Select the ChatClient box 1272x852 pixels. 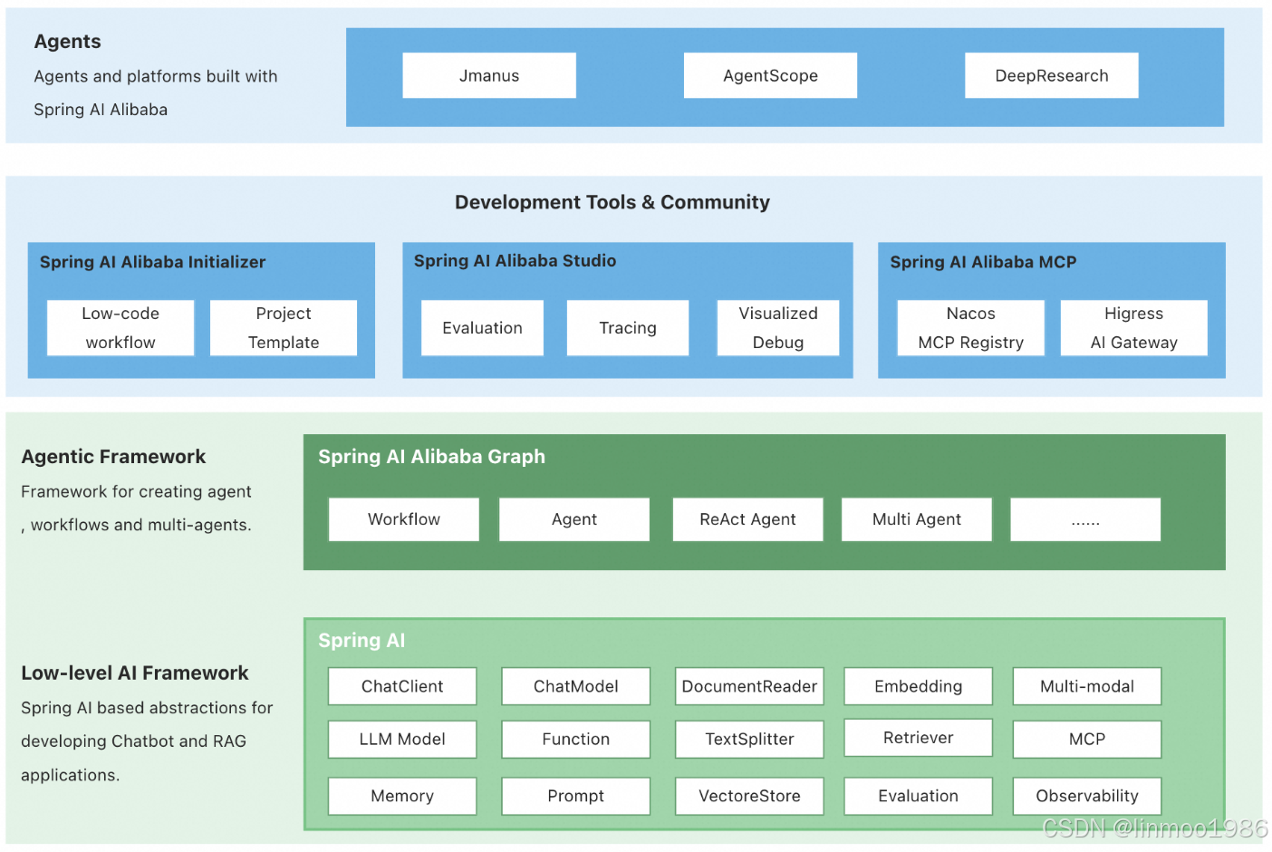tap(402, 686)
